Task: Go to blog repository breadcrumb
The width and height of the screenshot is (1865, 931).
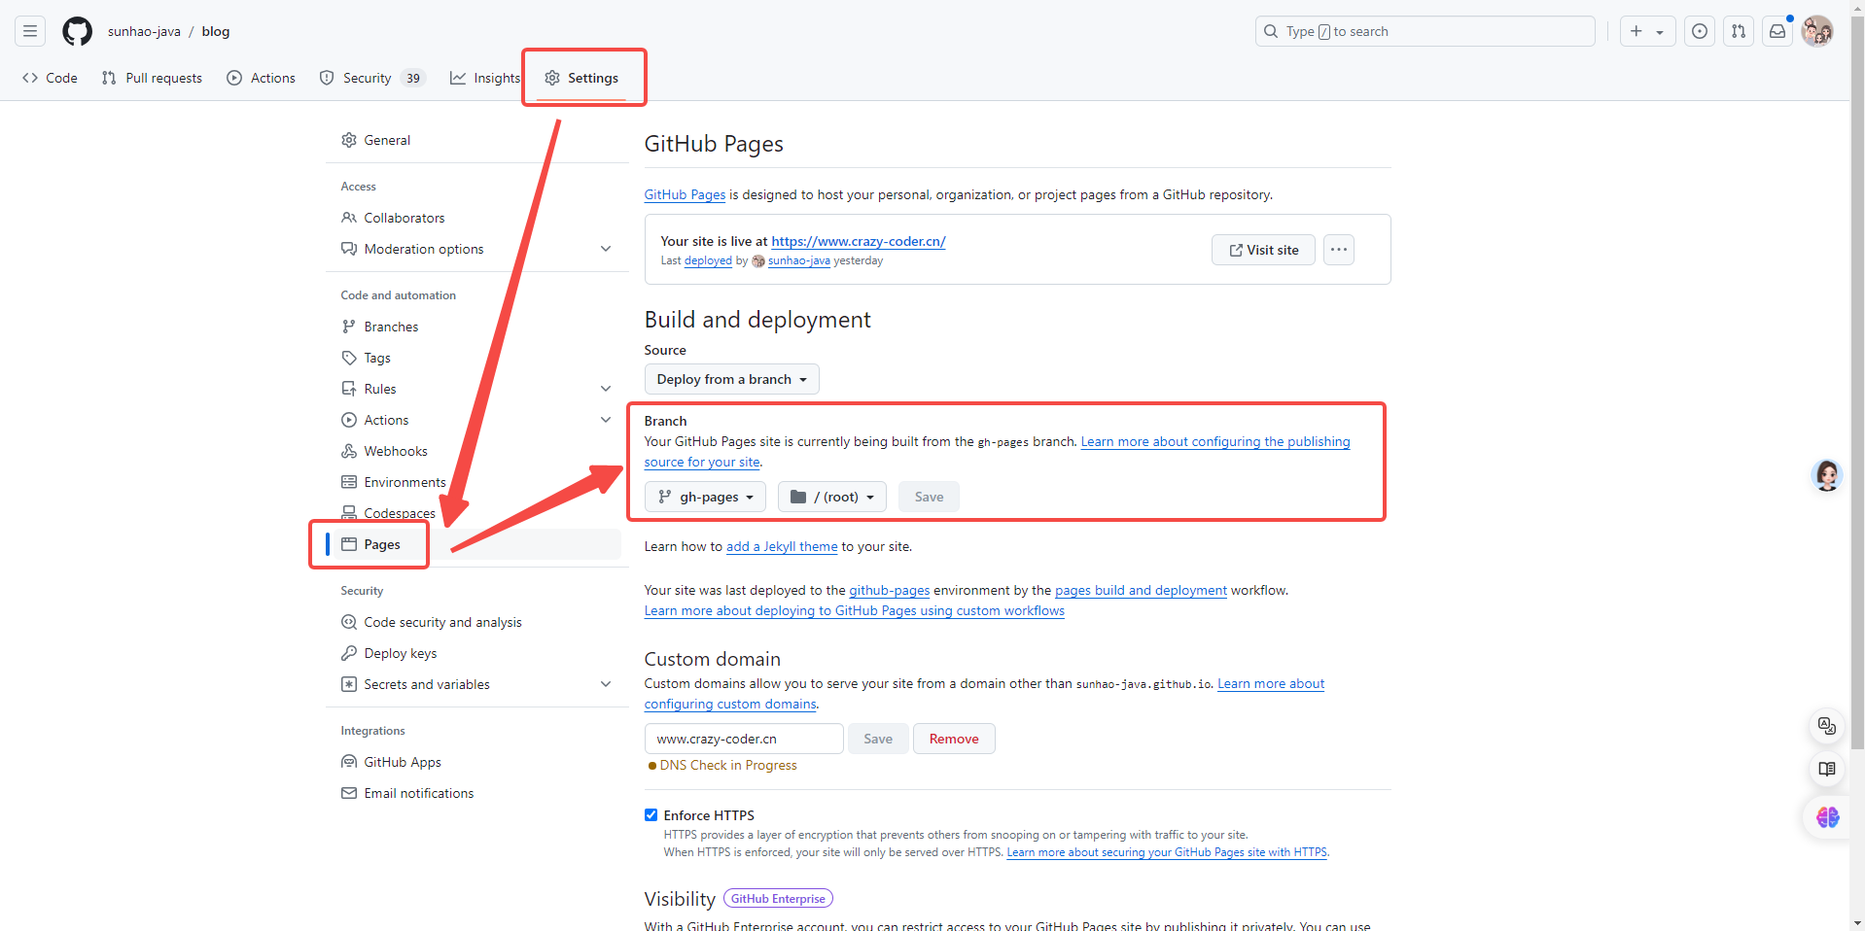Action: pyautogui.click(x=216, y=31)
